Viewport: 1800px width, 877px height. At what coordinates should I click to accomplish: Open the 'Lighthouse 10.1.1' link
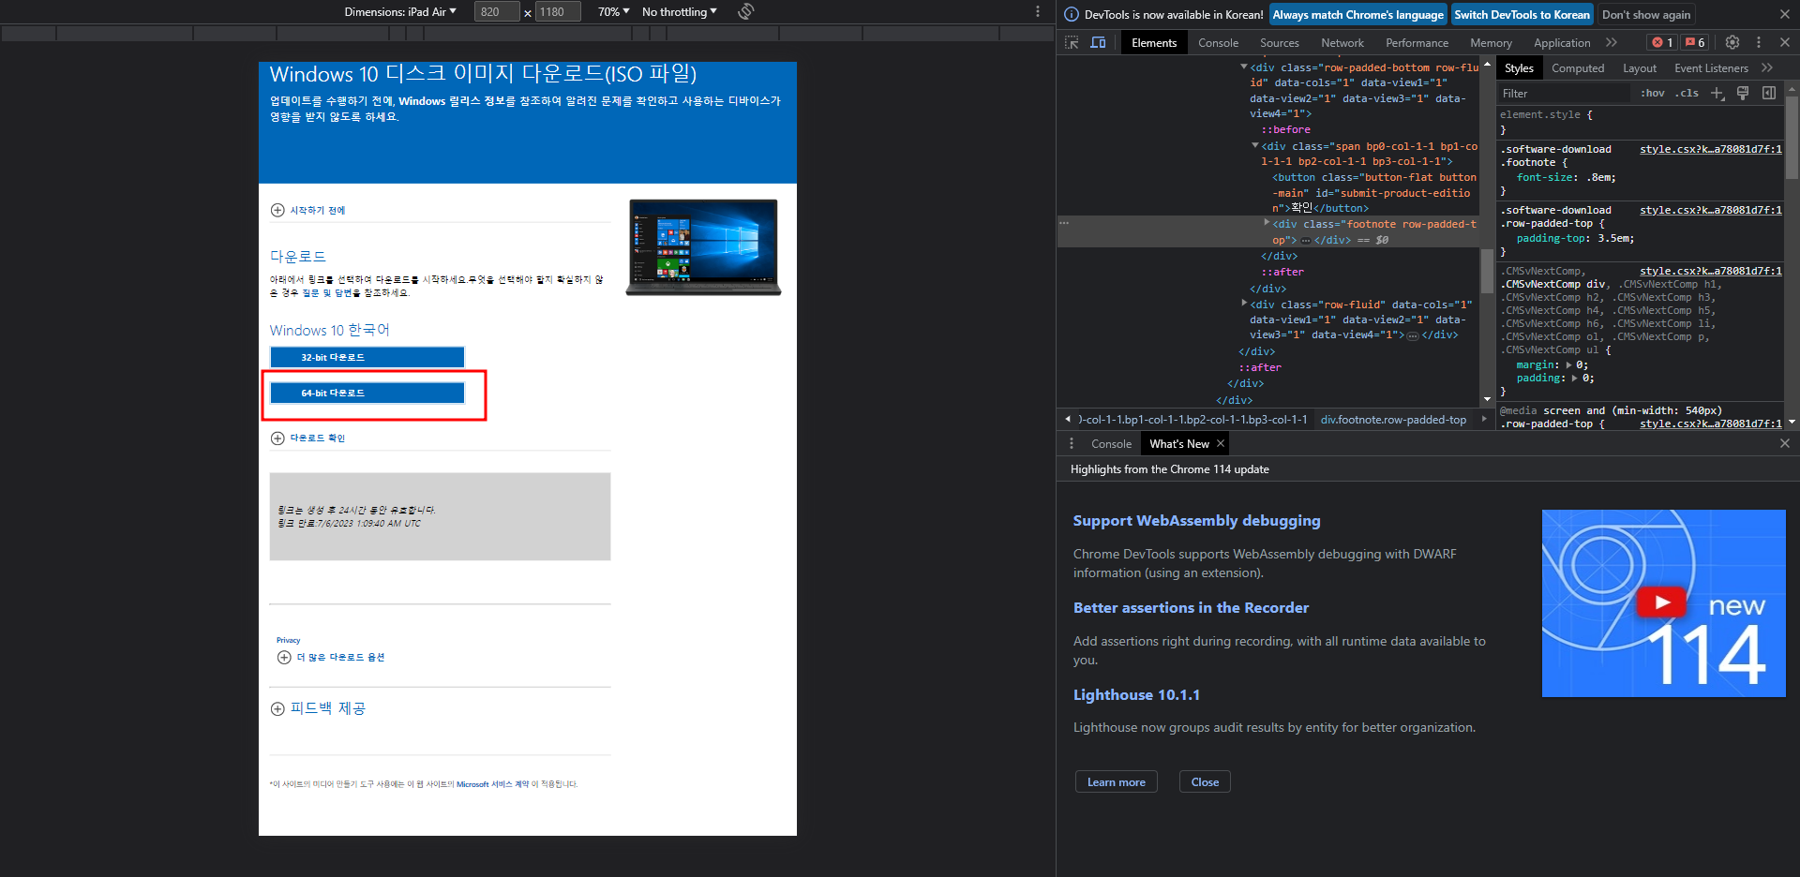(x=1136, y=695)
